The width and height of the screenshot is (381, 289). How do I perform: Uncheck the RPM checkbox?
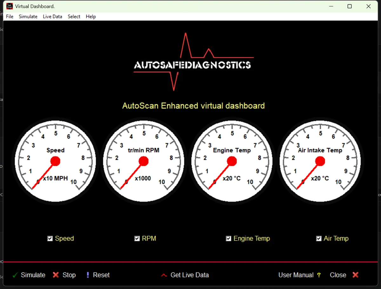coord(137,238)
